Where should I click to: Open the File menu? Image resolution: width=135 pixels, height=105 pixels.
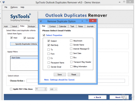(x=6, y=7)
